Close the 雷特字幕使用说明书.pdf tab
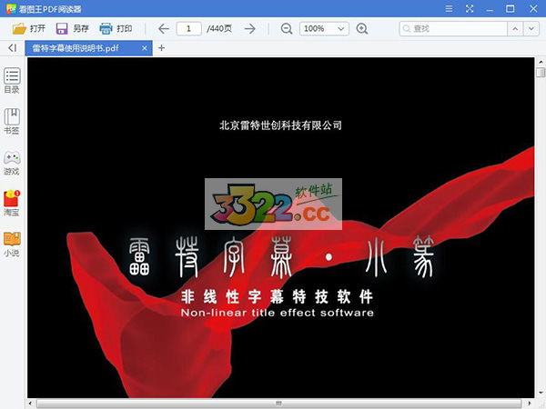Screen dimensions: 546x409 click(145, 48)
